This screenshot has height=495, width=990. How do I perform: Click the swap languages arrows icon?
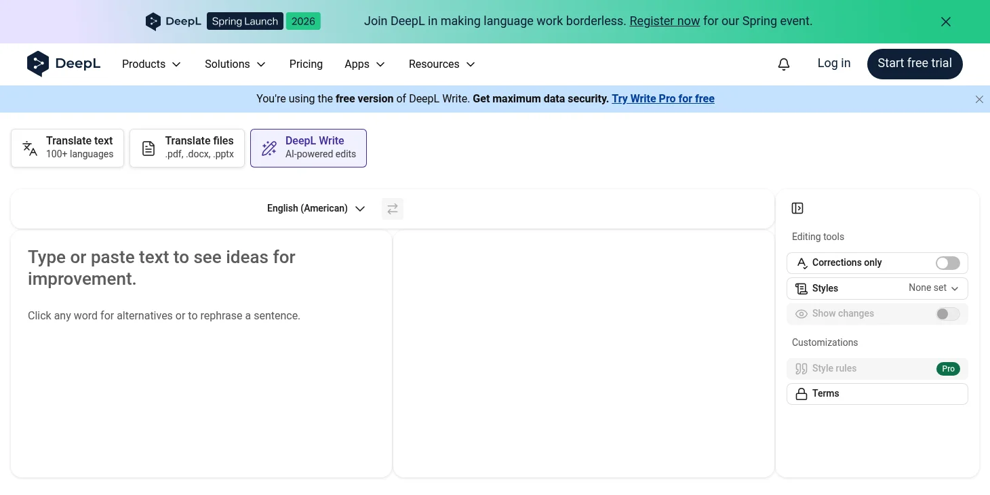coord(392,208)
